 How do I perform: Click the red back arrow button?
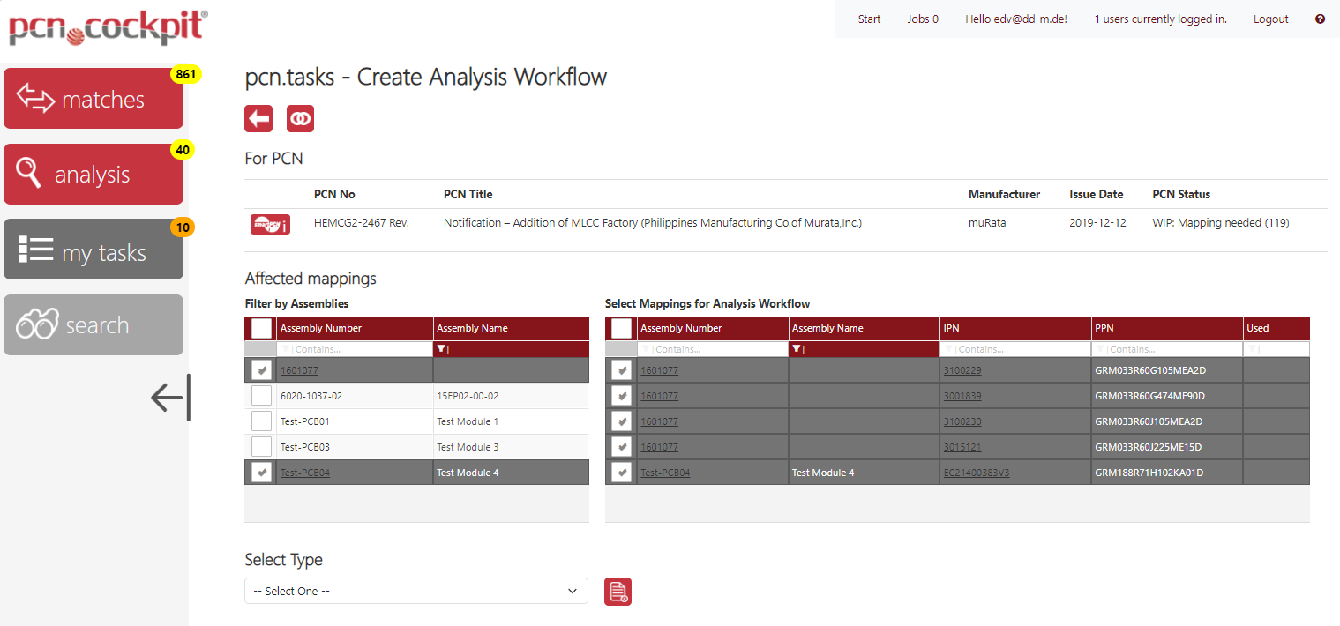point(258,118)
